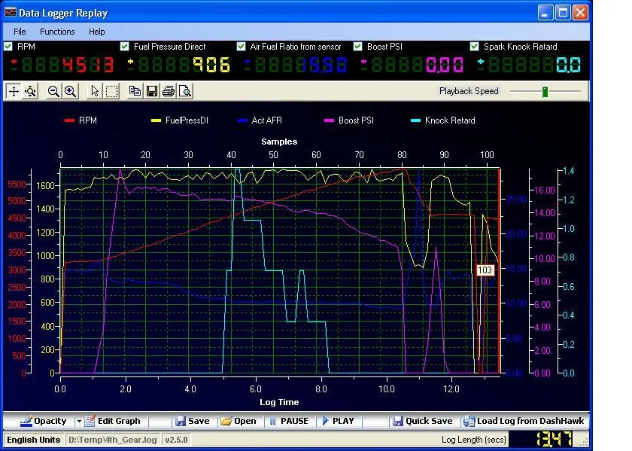Print the graph using printer icon
The width and height of the screenshot is (632, 451).
[x=169, y=91]
